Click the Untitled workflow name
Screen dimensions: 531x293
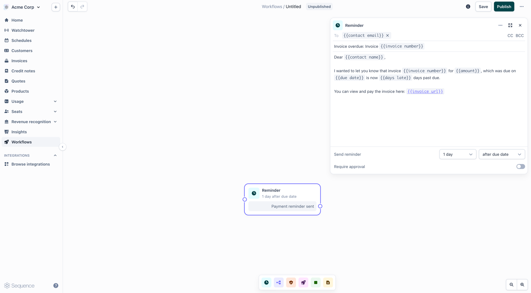(x=293, y=7)
